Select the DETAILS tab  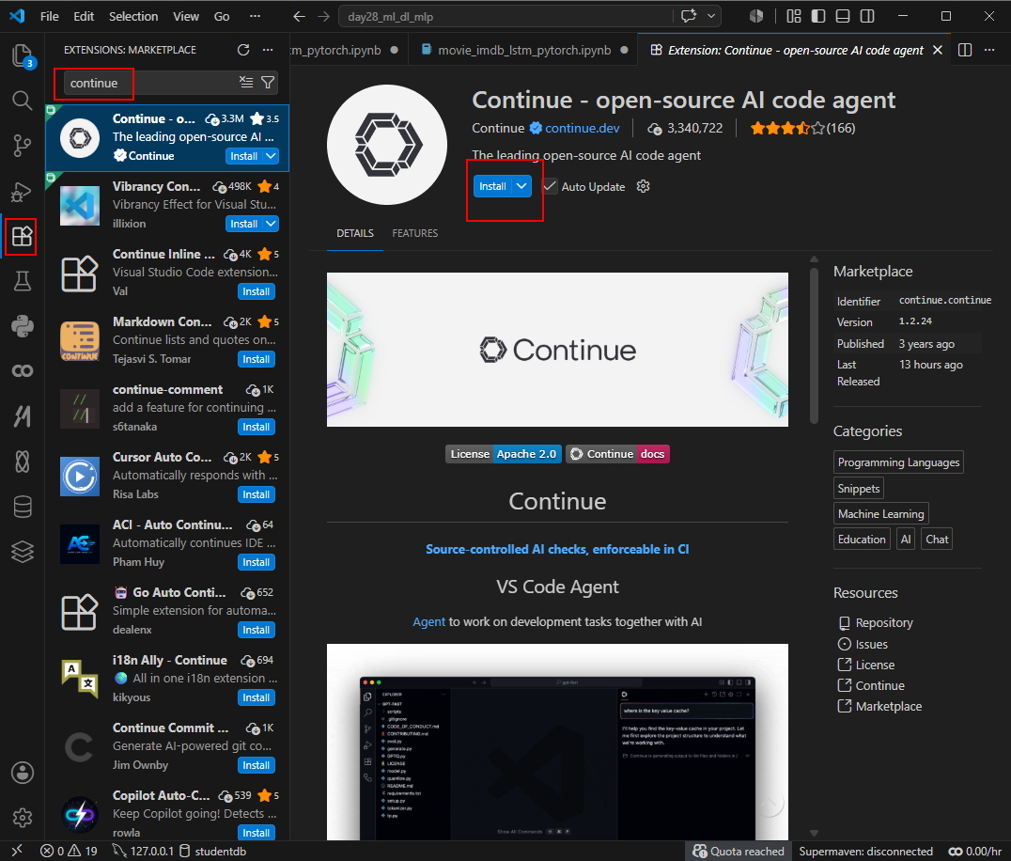[354, 233]
